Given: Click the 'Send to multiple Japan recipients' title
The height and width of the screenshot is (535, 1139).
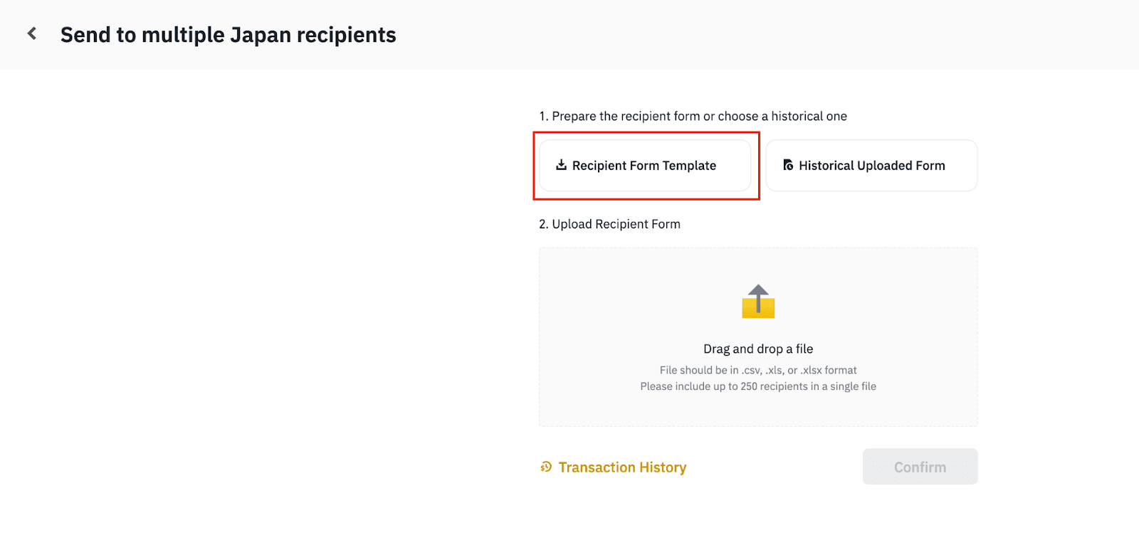Looking at the screenshot, I should 228,35.
